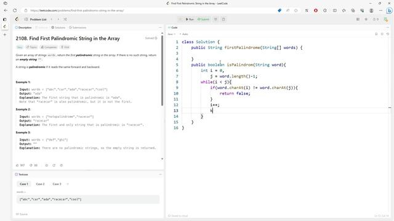Click the Easy difficulty tag
This screenshot has height=221, width=394.
click(20, 47)
